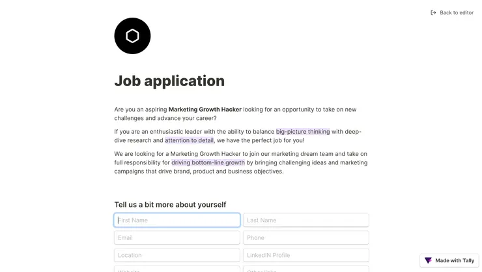482x272 pixels.
Task: Click the bold Marketing Growth Hacker text
Action: [x=205, y=110]
